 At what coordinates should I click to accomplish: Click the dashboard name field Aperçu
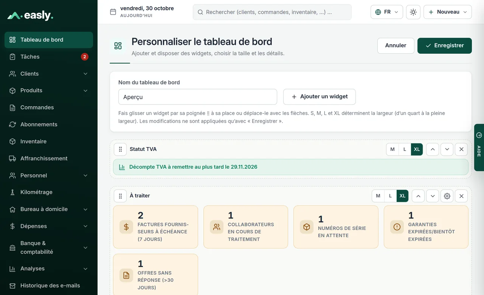(198, 97)
